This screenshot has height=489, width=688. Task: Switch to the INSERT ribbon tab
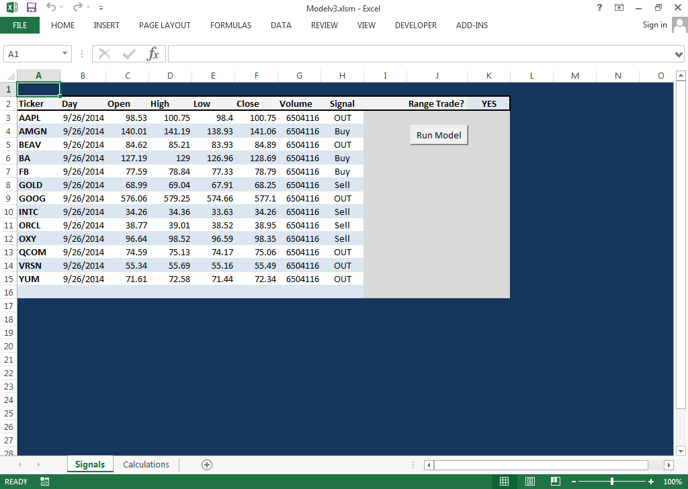pos(106,26)
